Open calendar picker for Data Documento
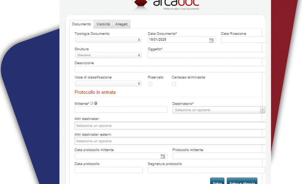Viewport: 302px width, 184px height. click(x=211, y=40)
